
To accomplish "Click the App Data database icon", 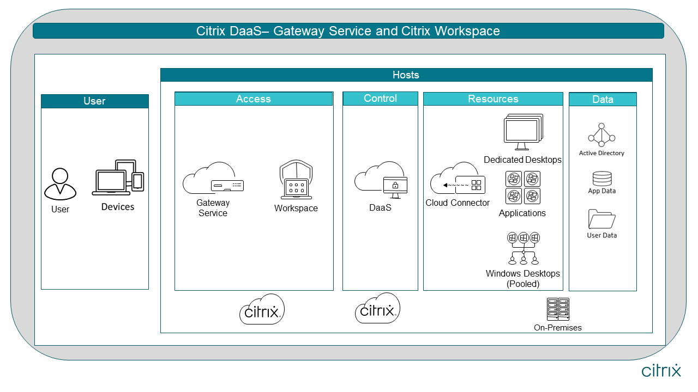I will coord(602,179).
